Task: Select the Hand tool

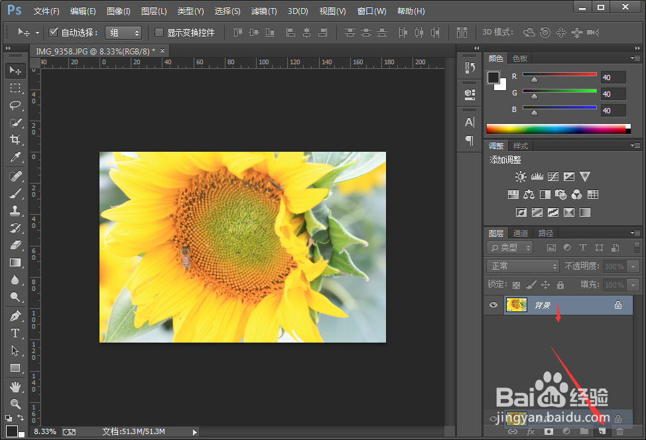Action: [15, 387]
